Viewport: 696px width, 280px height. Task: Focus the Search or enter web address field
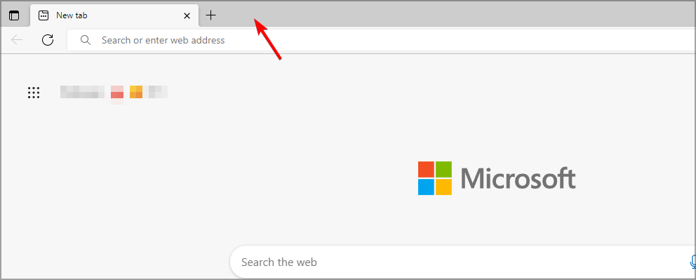pyautogui.click(x=381, y=40)
